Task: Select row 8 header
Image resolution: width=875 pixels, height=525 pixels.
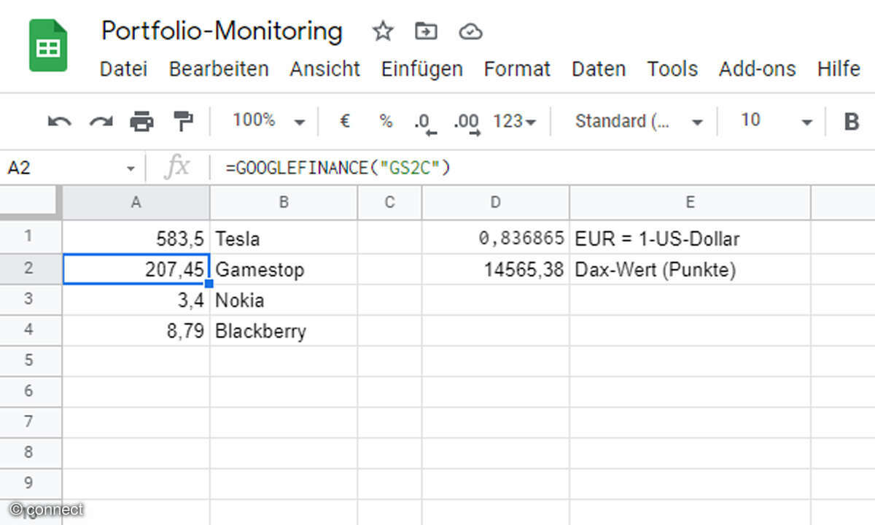Action: pos(31,452)
